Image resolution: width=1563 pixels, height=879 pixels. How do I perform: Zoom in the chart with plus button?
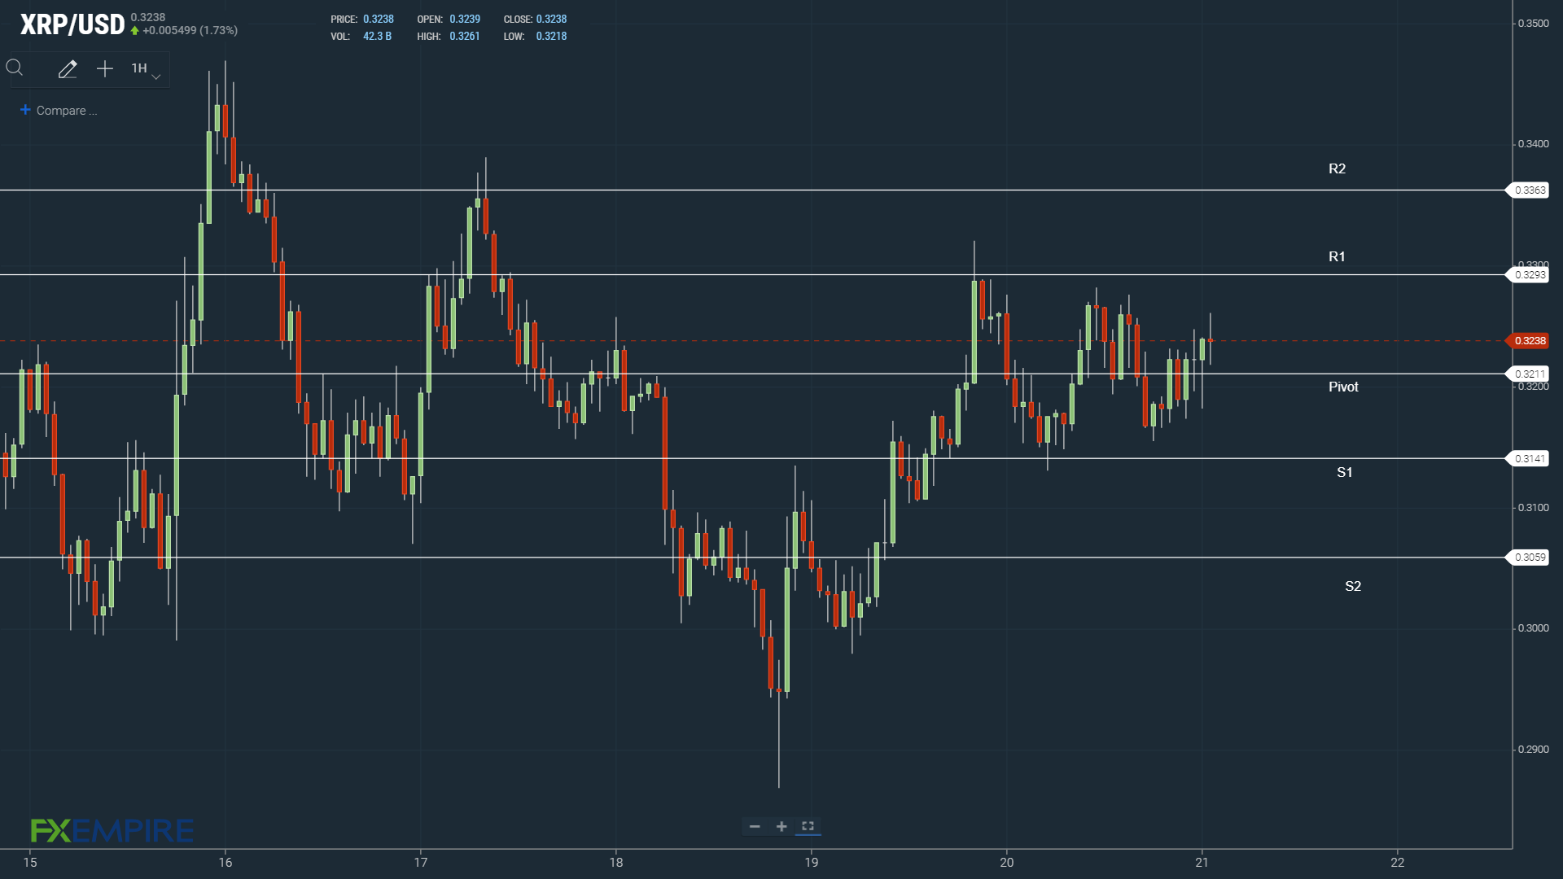tap(781, 827)
